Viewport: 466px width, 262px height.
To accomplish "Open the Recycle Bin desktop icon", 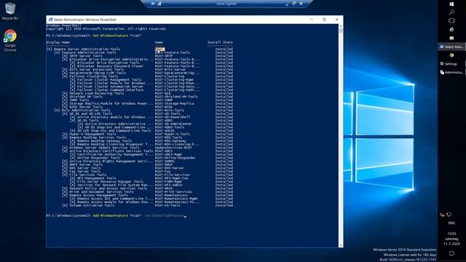I will tap(9, 12).
